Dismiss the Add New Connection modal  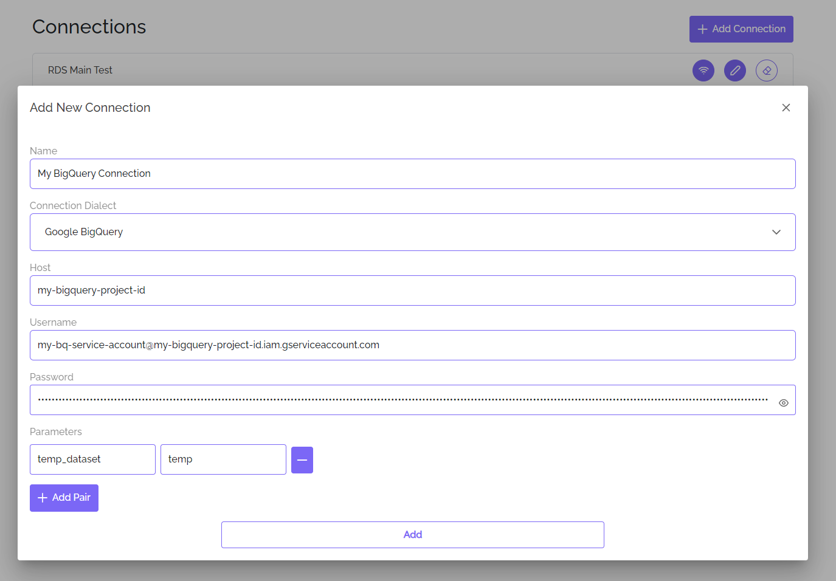786,108
